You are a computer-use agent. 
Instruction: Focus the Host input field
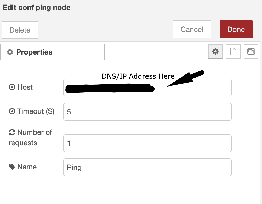point(147,88)
